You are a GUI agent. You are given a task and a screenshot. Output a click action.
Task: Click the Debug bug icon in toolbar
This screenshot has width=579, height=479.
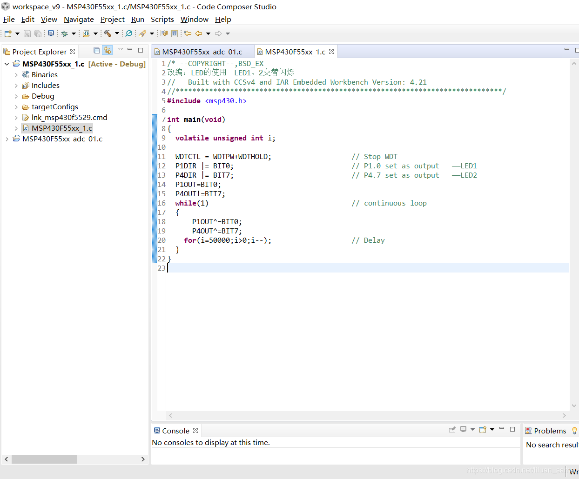65,33
